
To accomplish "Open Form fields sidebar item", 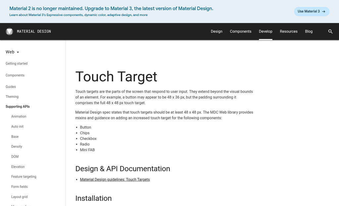I will click(20, 187).
